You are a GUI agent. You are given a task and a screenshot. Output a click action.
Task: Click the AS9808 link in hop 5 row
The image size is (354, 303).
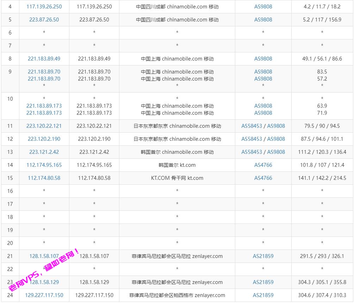pos(263,20)
